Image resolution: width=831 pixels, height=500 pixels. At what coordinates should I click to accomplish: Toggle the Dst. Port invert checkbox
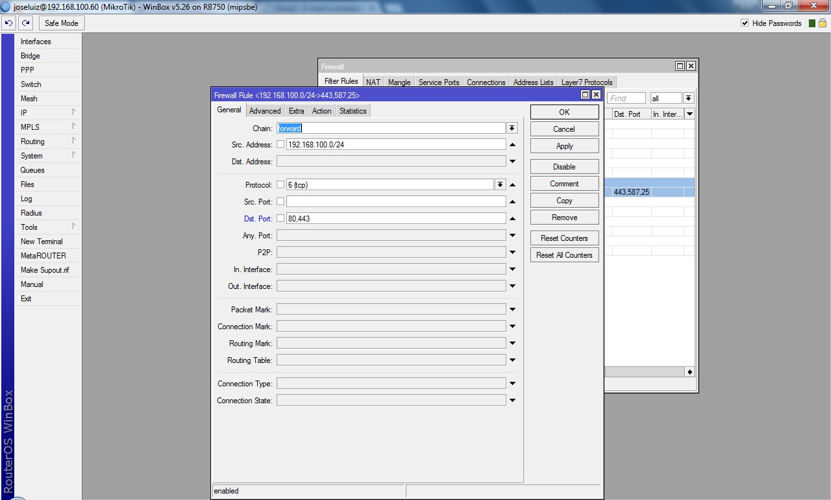click(x=280, y=219)
